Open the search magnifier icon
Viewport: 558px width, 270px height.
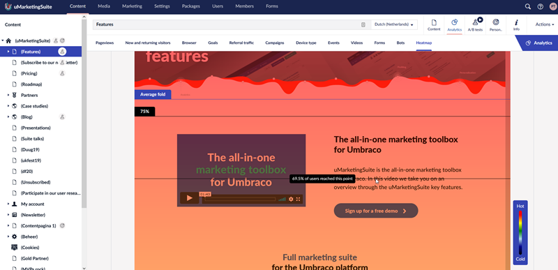pyautogui.click(x=528, y=6)
